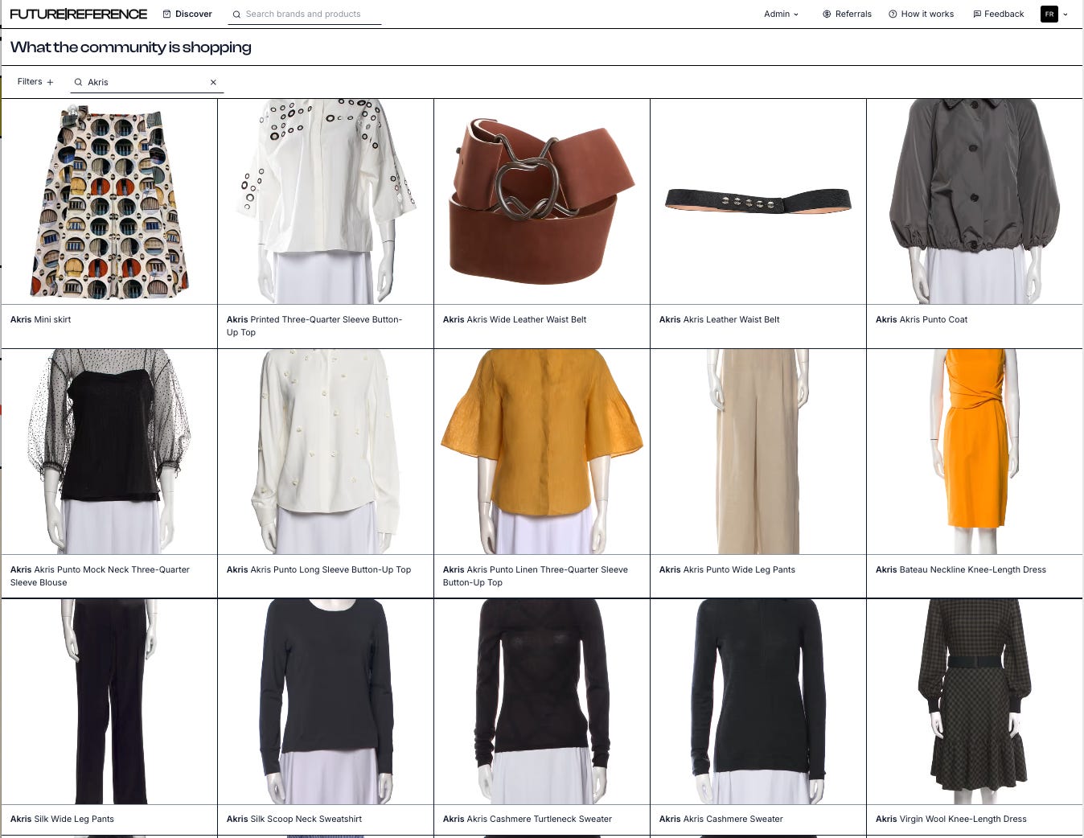This screenshot has width=1084, height=838.
Task: Click 'Akris Akris Cashmere Sweater' title
Action: click(721, 819)
